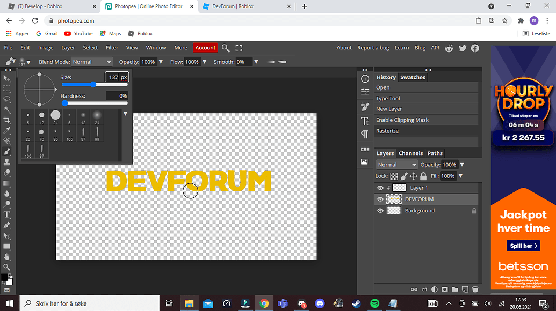The height and width of the screenshot is (311, 556).
Task: Open the Filter menu
Action: coord(111,47)
